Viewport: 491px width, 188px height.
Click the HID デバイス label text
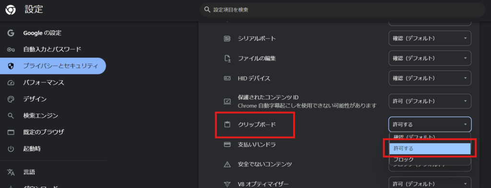tap(254, 78)
